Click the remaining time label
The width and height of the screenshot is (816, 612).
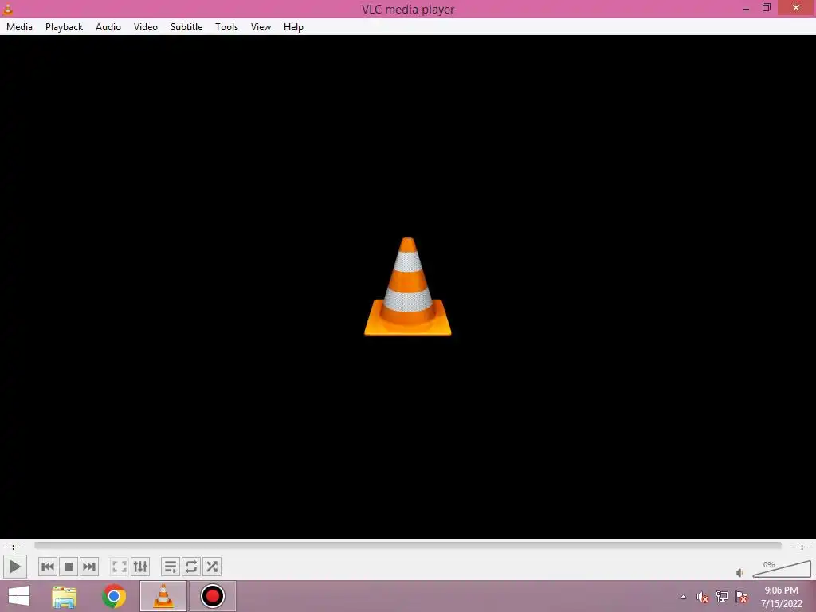[802, 547]
